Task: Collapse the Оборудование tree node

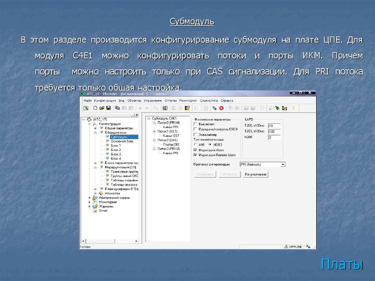Action: pyautogui.click(x=95, y=133)
